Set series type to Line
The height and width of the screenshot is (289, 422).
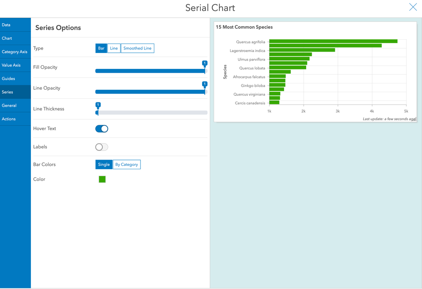(x=114, y=48)
